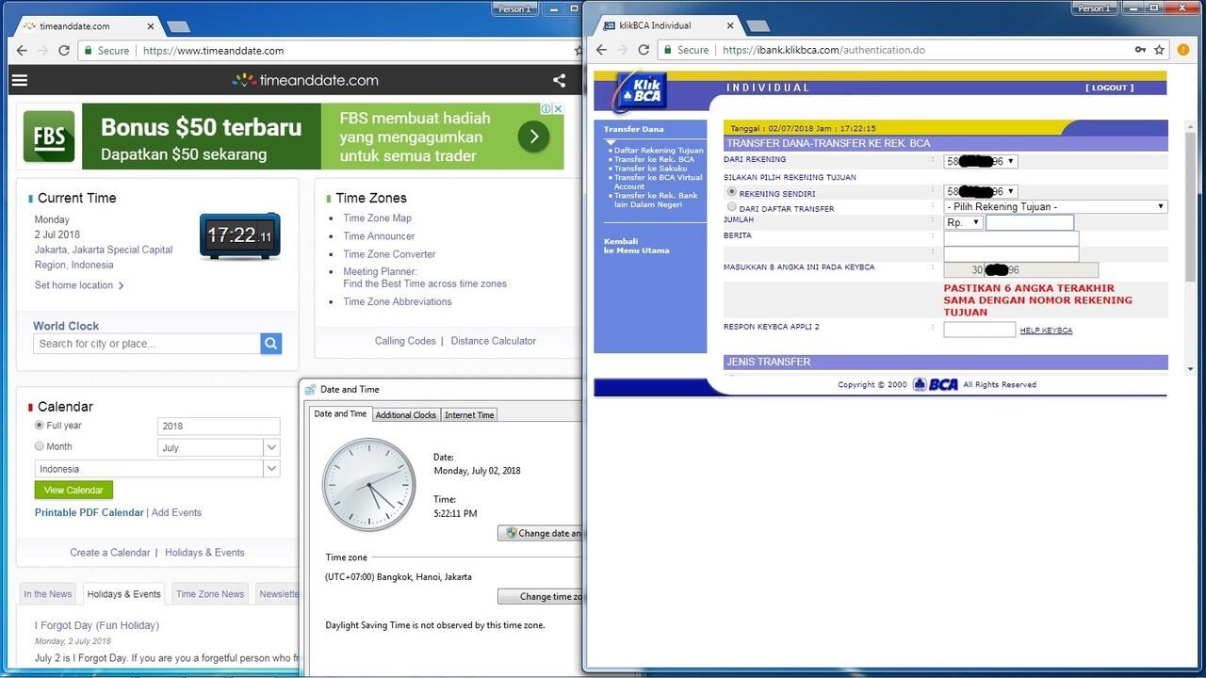Click the green View Calendar button
The height and width of the screenshot is (678, 1206).
click(73, 490)
